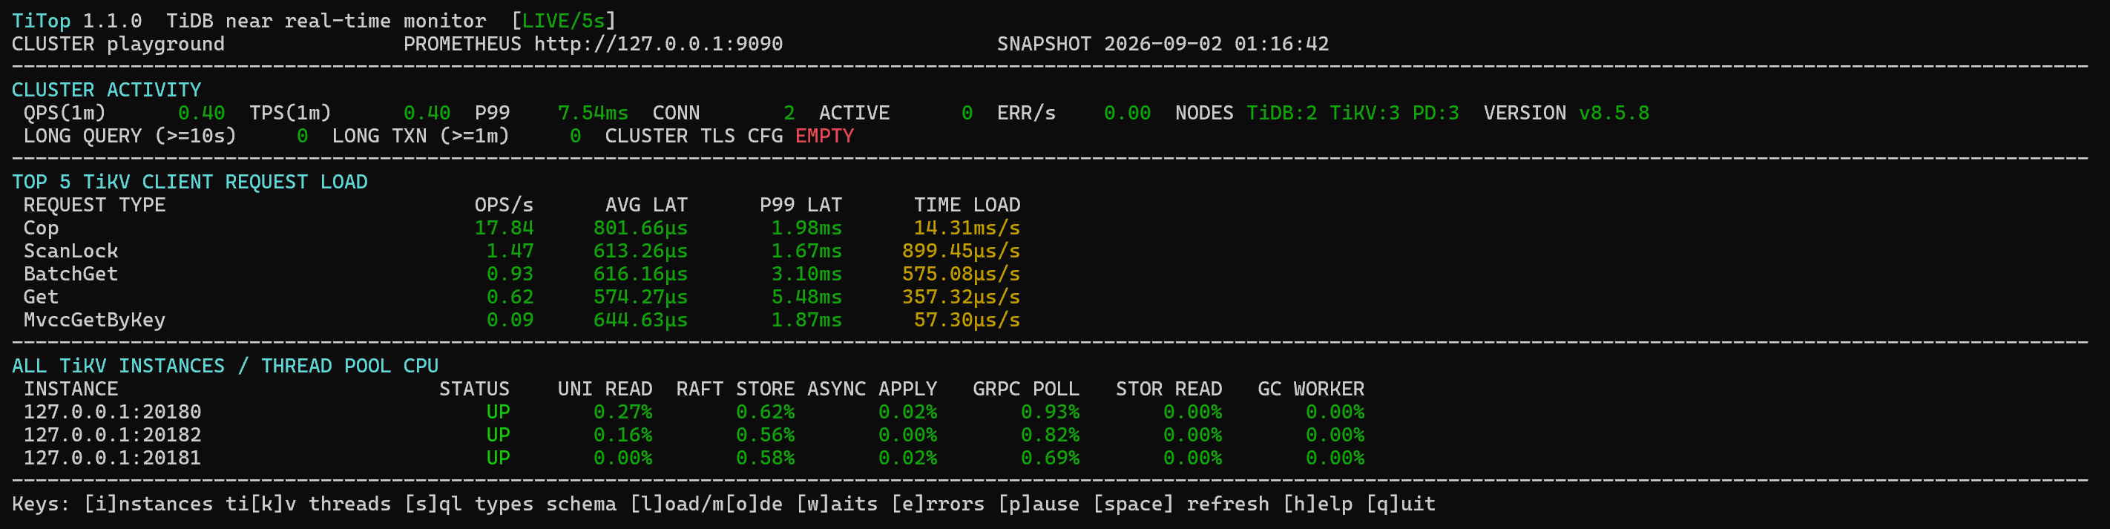This screenshot has width=2110, height=529.
Task: Click Cop time load 14.31ms/s
Action: [967, 228]
